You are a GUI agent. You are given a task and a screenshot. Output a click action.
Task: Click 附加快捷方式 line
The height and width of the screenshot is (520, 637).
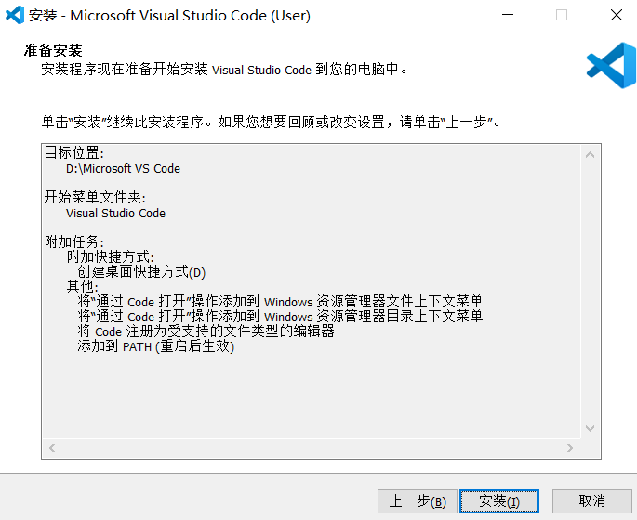tap(111, 257)
